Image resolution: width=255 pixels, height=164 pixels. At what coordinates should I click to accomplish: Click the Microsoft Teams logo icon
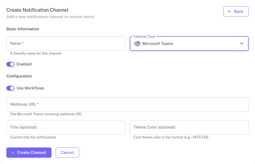pos(137,43)
